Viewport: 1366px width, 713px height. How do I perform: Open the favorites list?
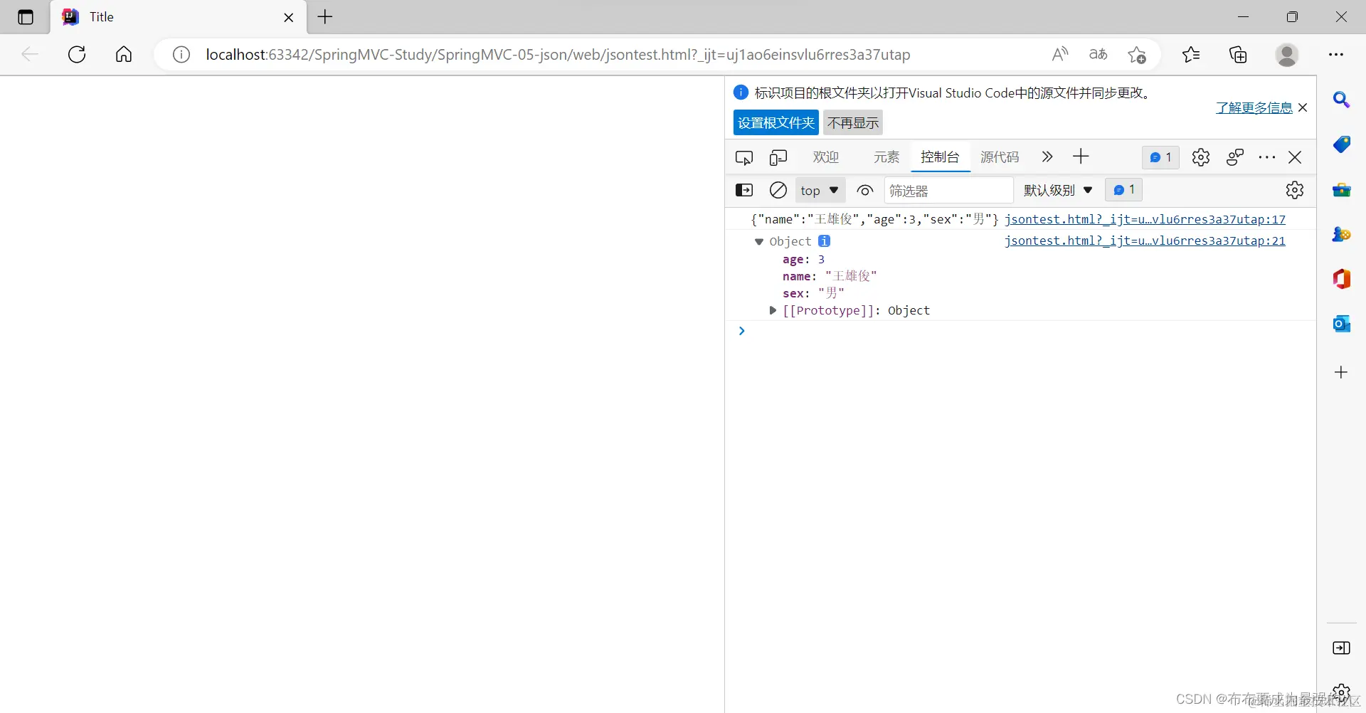(1191, 54)
